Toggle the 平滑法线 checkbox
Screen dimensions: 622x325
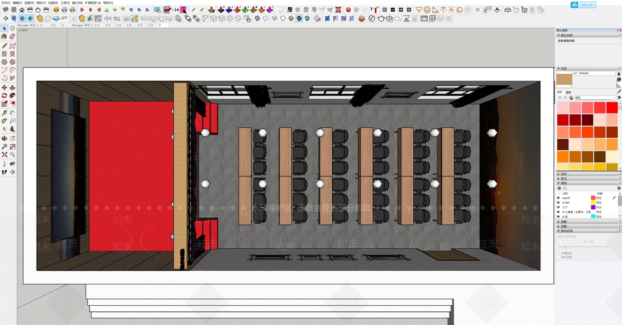(x=559, y=253)
